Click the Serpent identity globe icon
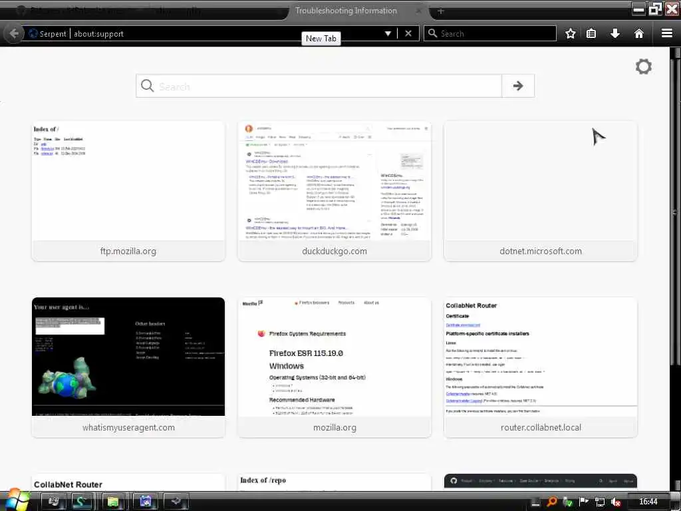Screen dimensions: 681x511 click(x=33, y=33)
